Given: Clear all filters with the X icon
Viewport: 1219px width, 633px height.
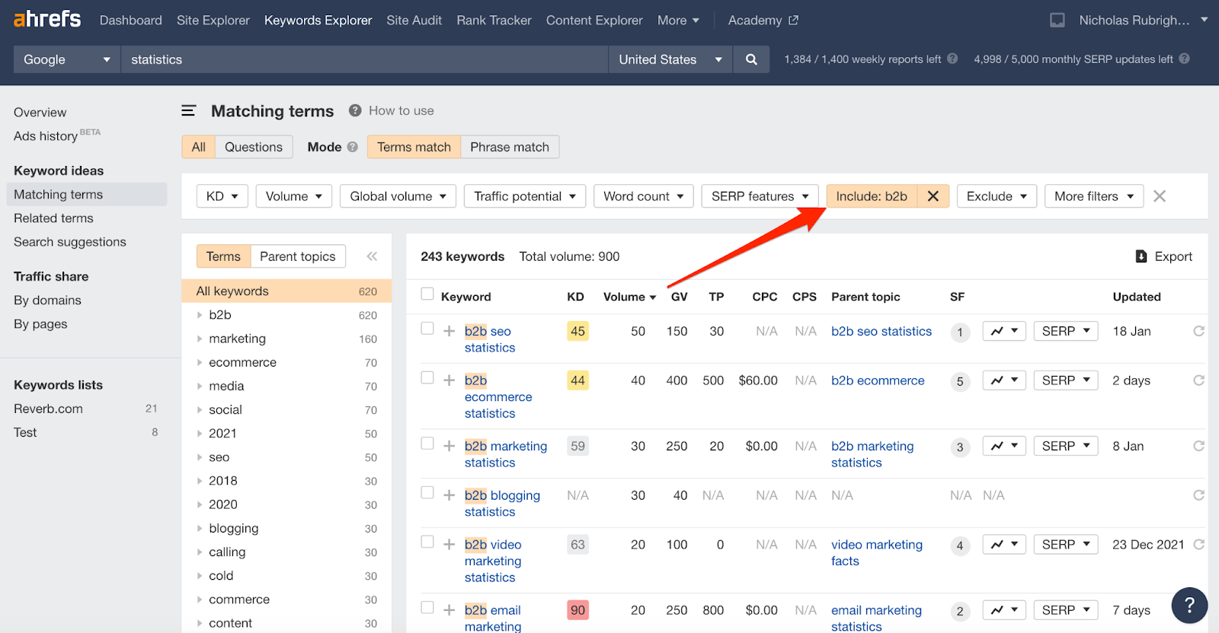Looking at the screenshot, I should pyautogui.click(x=1160, y=196).
